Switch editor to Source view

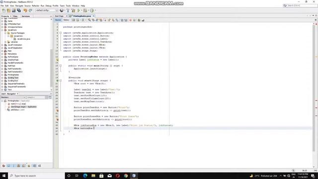pos(58,20)
